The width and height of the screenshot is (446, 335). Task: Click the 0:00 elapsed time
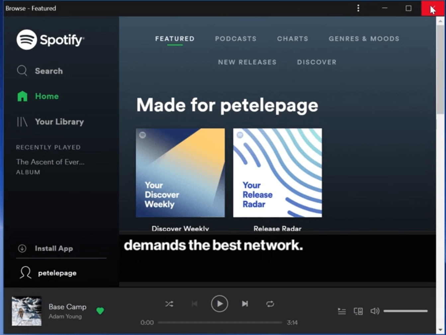pos(147,322)
